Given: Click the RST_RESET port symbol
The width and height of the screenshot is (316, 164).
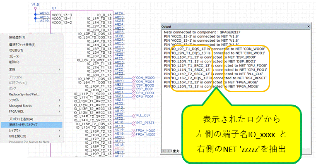Looking at the screenshot, I should (x=143, y=123).
